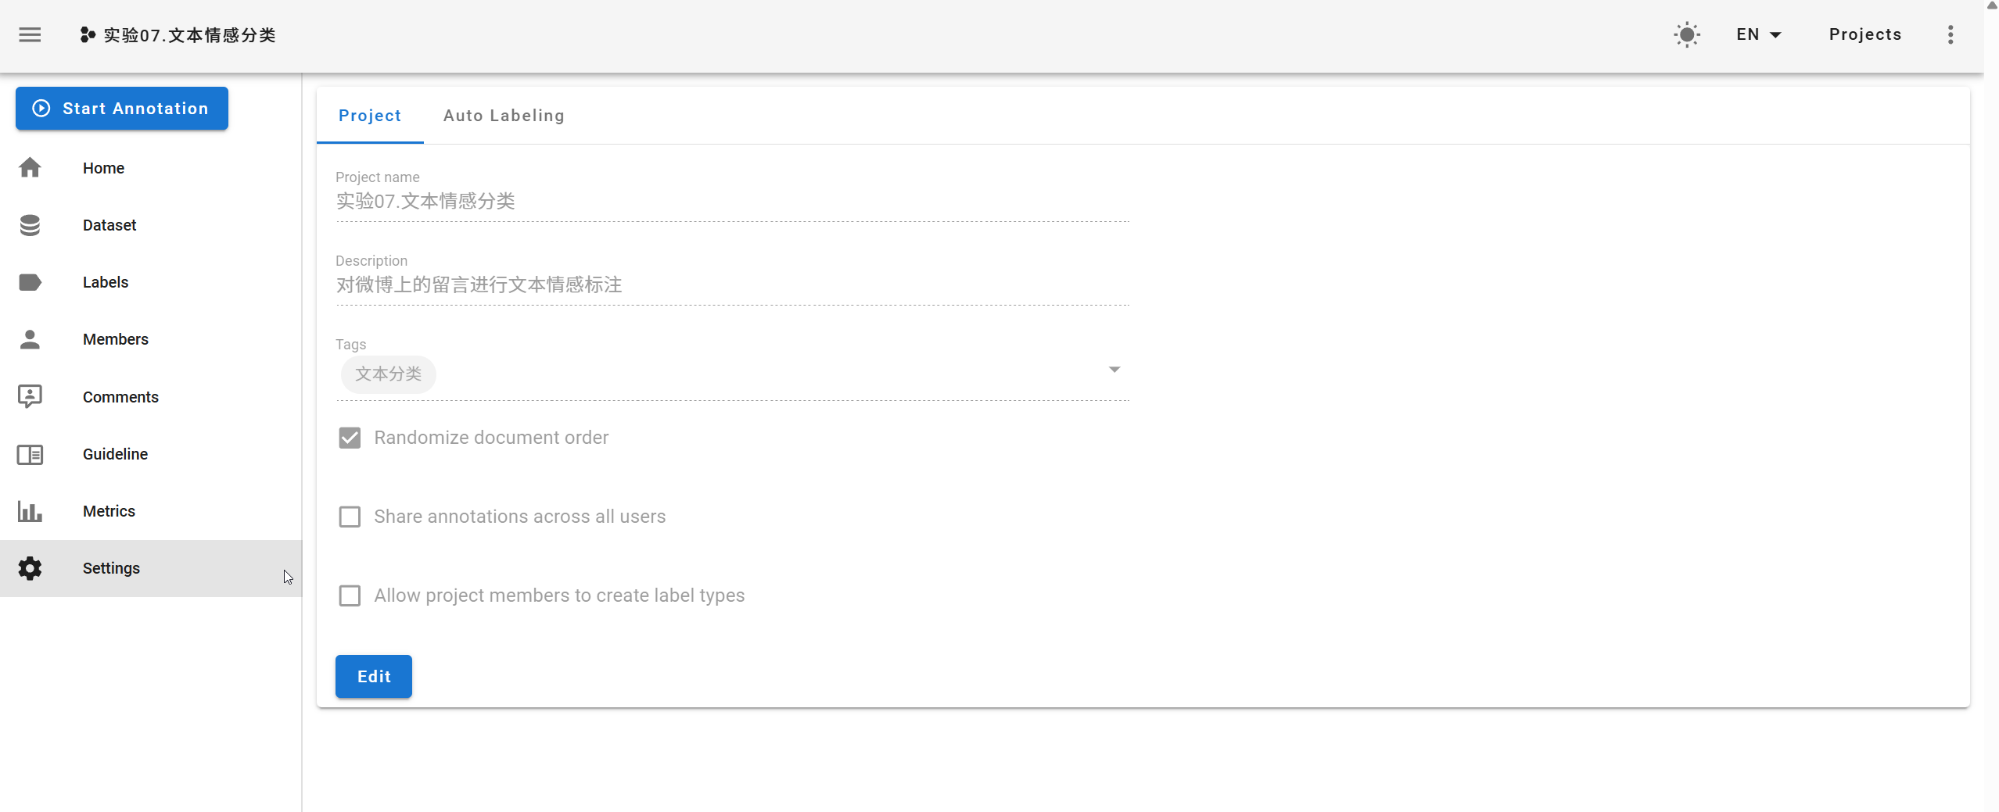
Task: Open the hamburger navigation menu
Action: [x=30, y=35]
